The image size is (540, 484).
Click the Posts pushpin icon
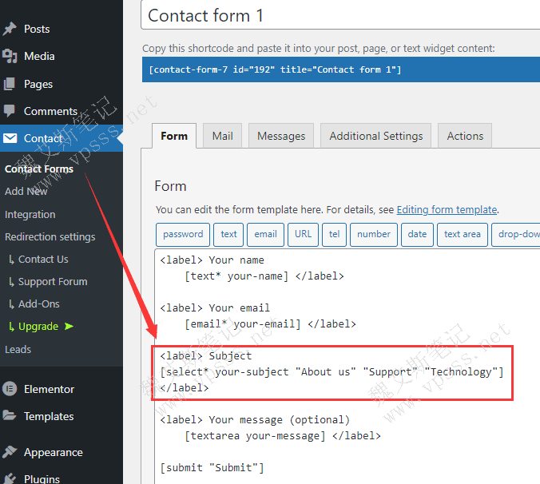coord(10,29)
